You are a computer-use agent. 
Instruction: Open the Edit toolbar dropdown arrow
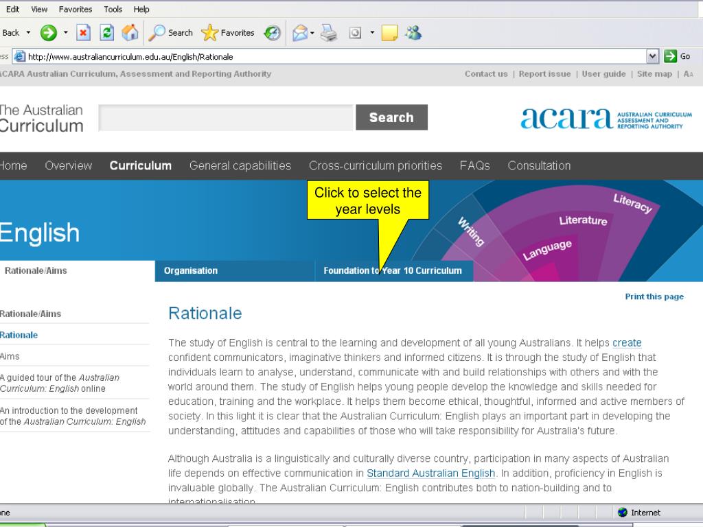[372, 32]
